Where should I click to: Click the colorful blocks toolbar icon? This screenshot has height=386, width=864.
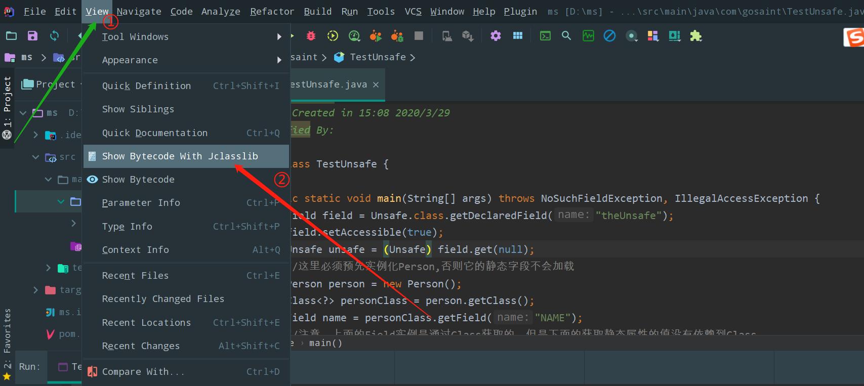pyautogui.click(x=653, y=36)
